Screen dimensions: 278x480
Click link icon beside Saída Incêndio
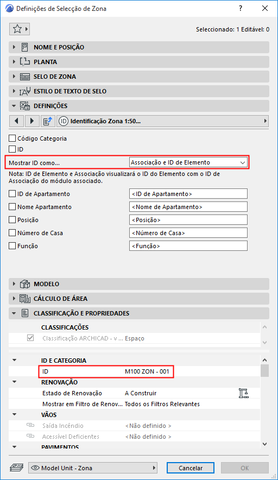tap(30, 426)
